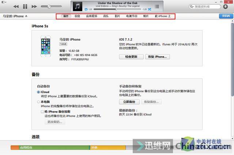Click the previous track rewind button
The height and width of the screenshot is (155, 234).
(x=16, y=7)
